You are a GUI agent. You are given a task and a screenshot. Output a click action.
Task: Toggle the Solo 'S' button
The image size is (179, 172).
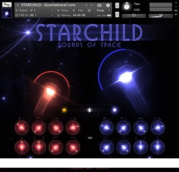(117, 5)
